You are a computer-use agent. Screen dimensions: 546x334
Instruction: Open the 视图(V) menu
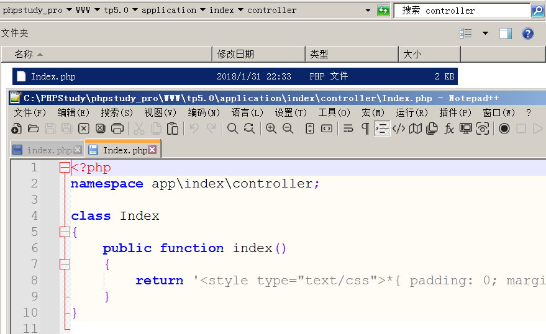tap(160, 113)
